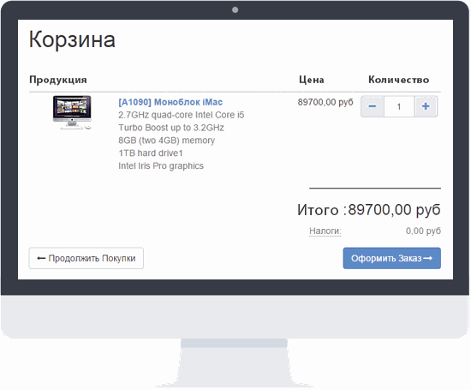Decrease quantity with the minus button
This screenshot has height=390, width=471.
(373, 106)
